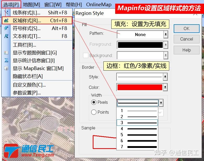Choose 隐藏状态栏[A] entry
This screenshot has width=204, height=161.
(x=37, y=76)
